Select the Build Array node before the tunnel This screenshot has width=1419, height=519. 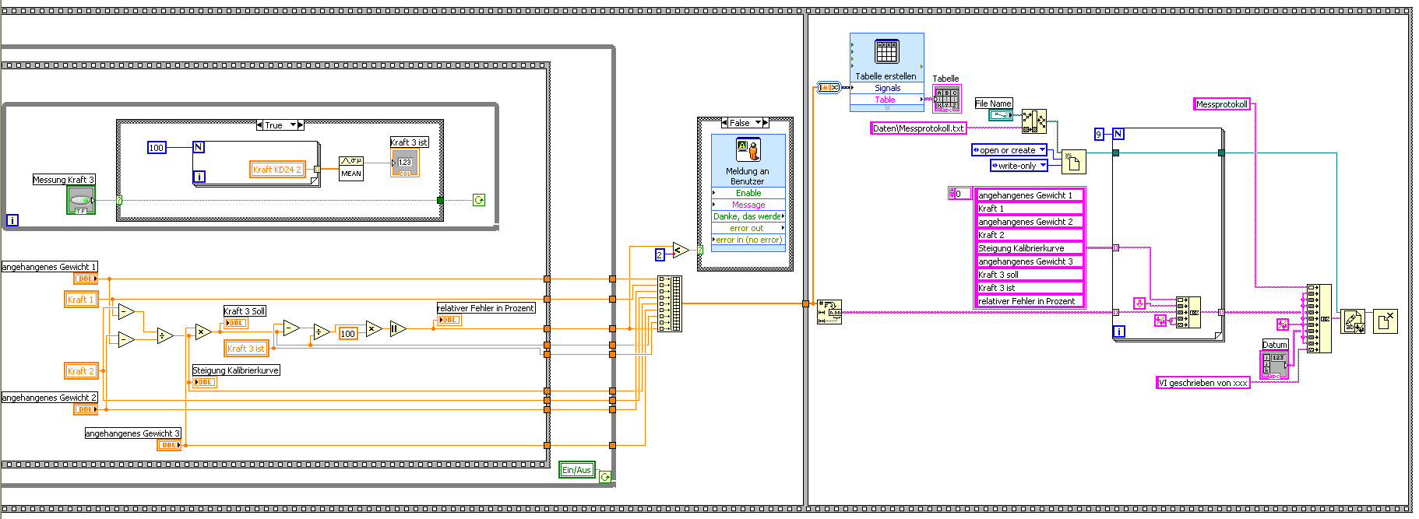[670, 303]
